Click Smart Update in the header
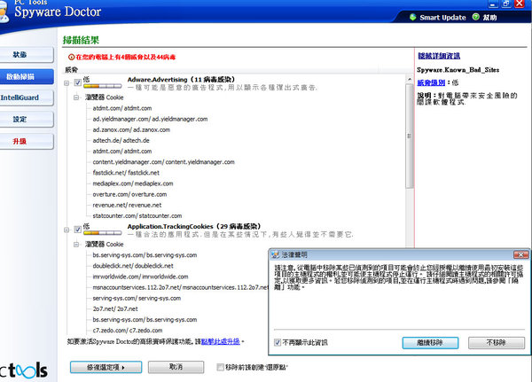532x382 pixels. 442,18
